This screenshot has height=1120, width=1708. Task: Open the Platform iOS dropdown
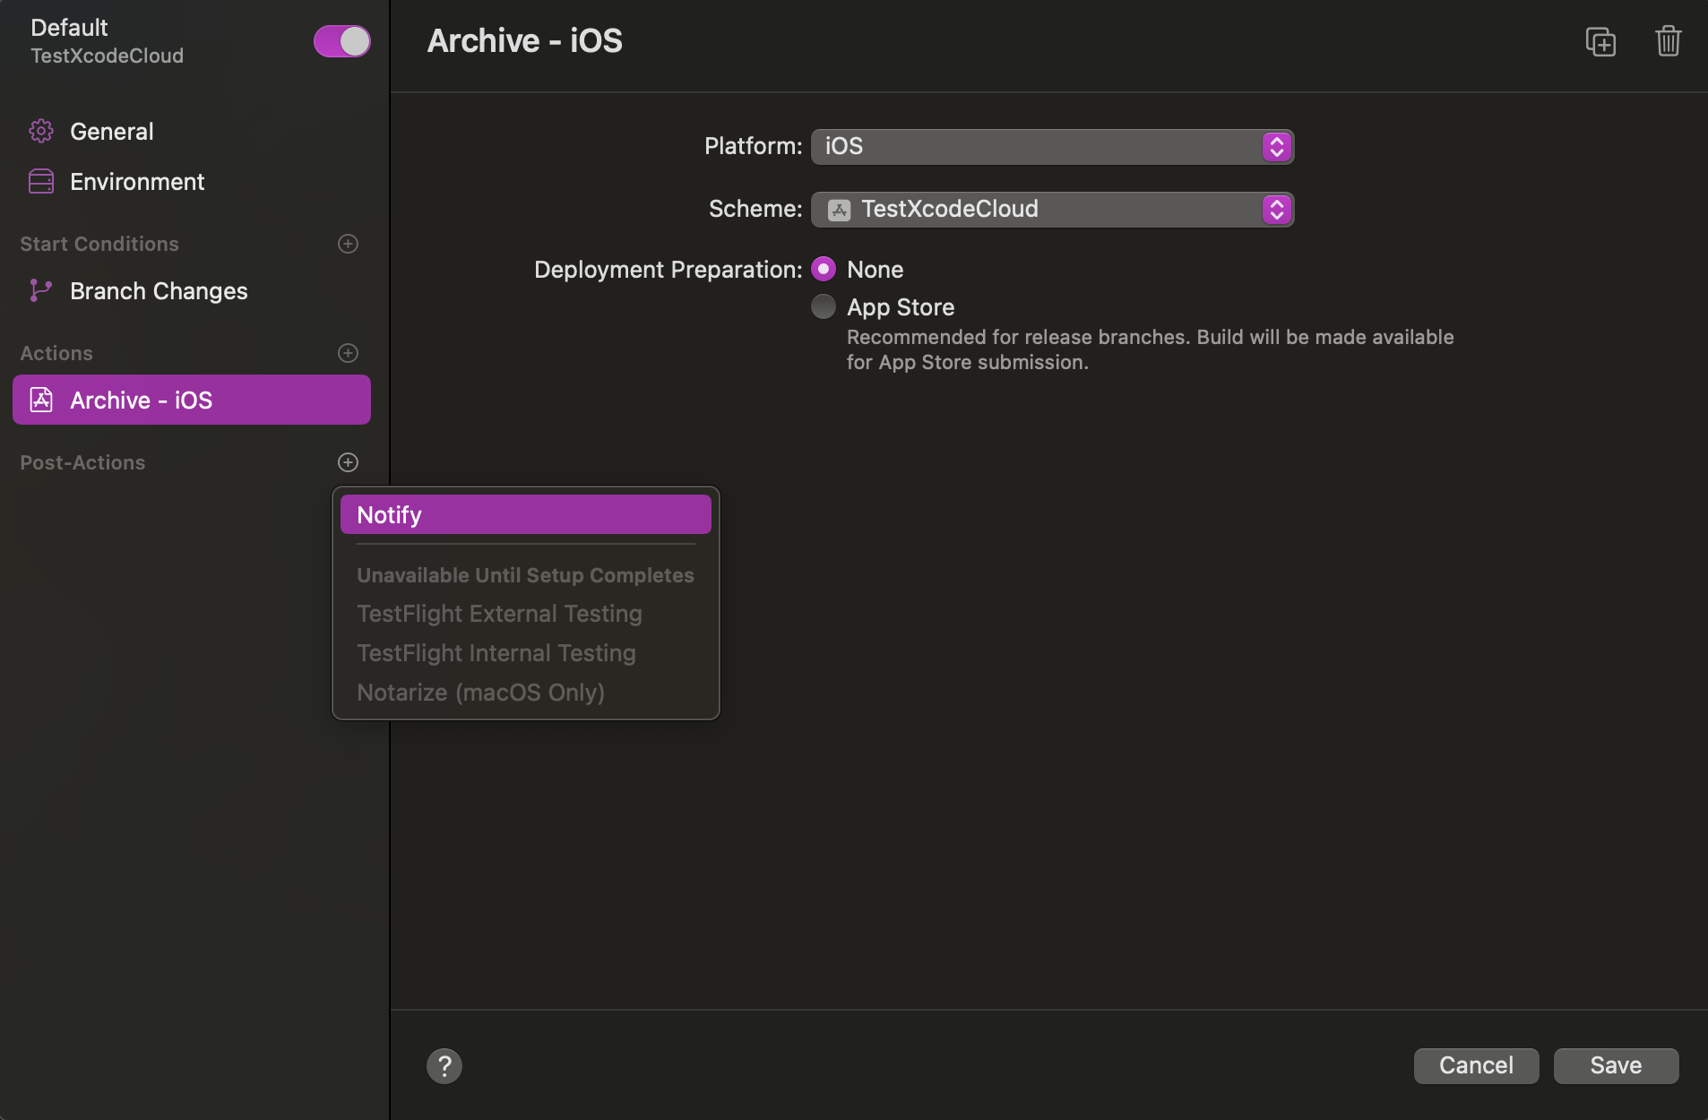1052,146
